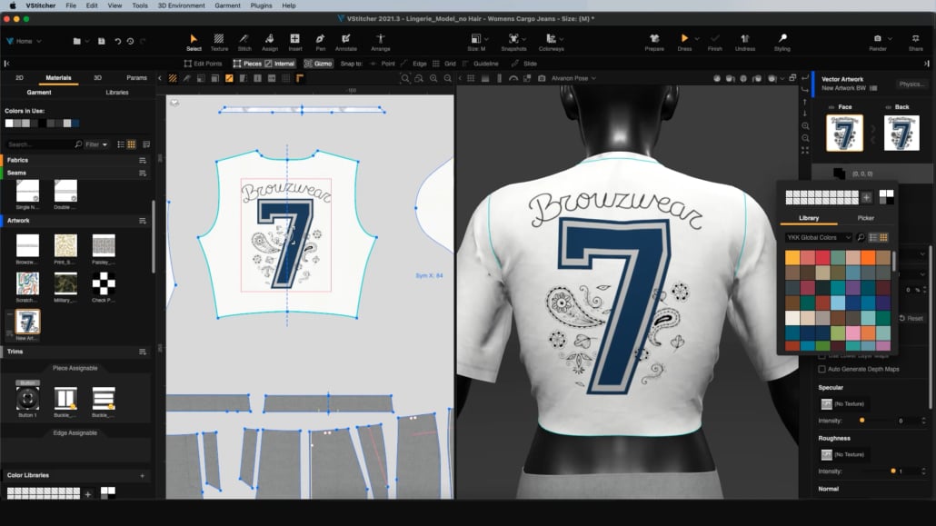936x526 pixels.
Task: Activate the Texture tool
Action: 219,42
